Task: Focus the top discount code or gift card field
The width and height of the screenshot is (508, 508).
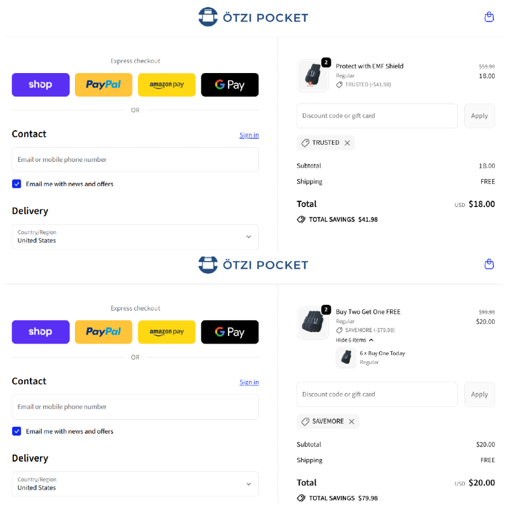Action: (x=377, y=116)
